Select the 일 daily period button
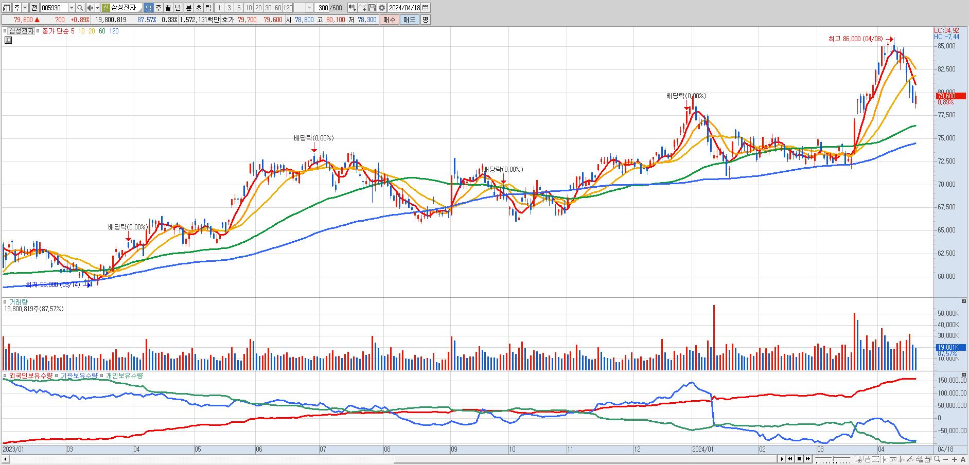 [x=149, y=8]
